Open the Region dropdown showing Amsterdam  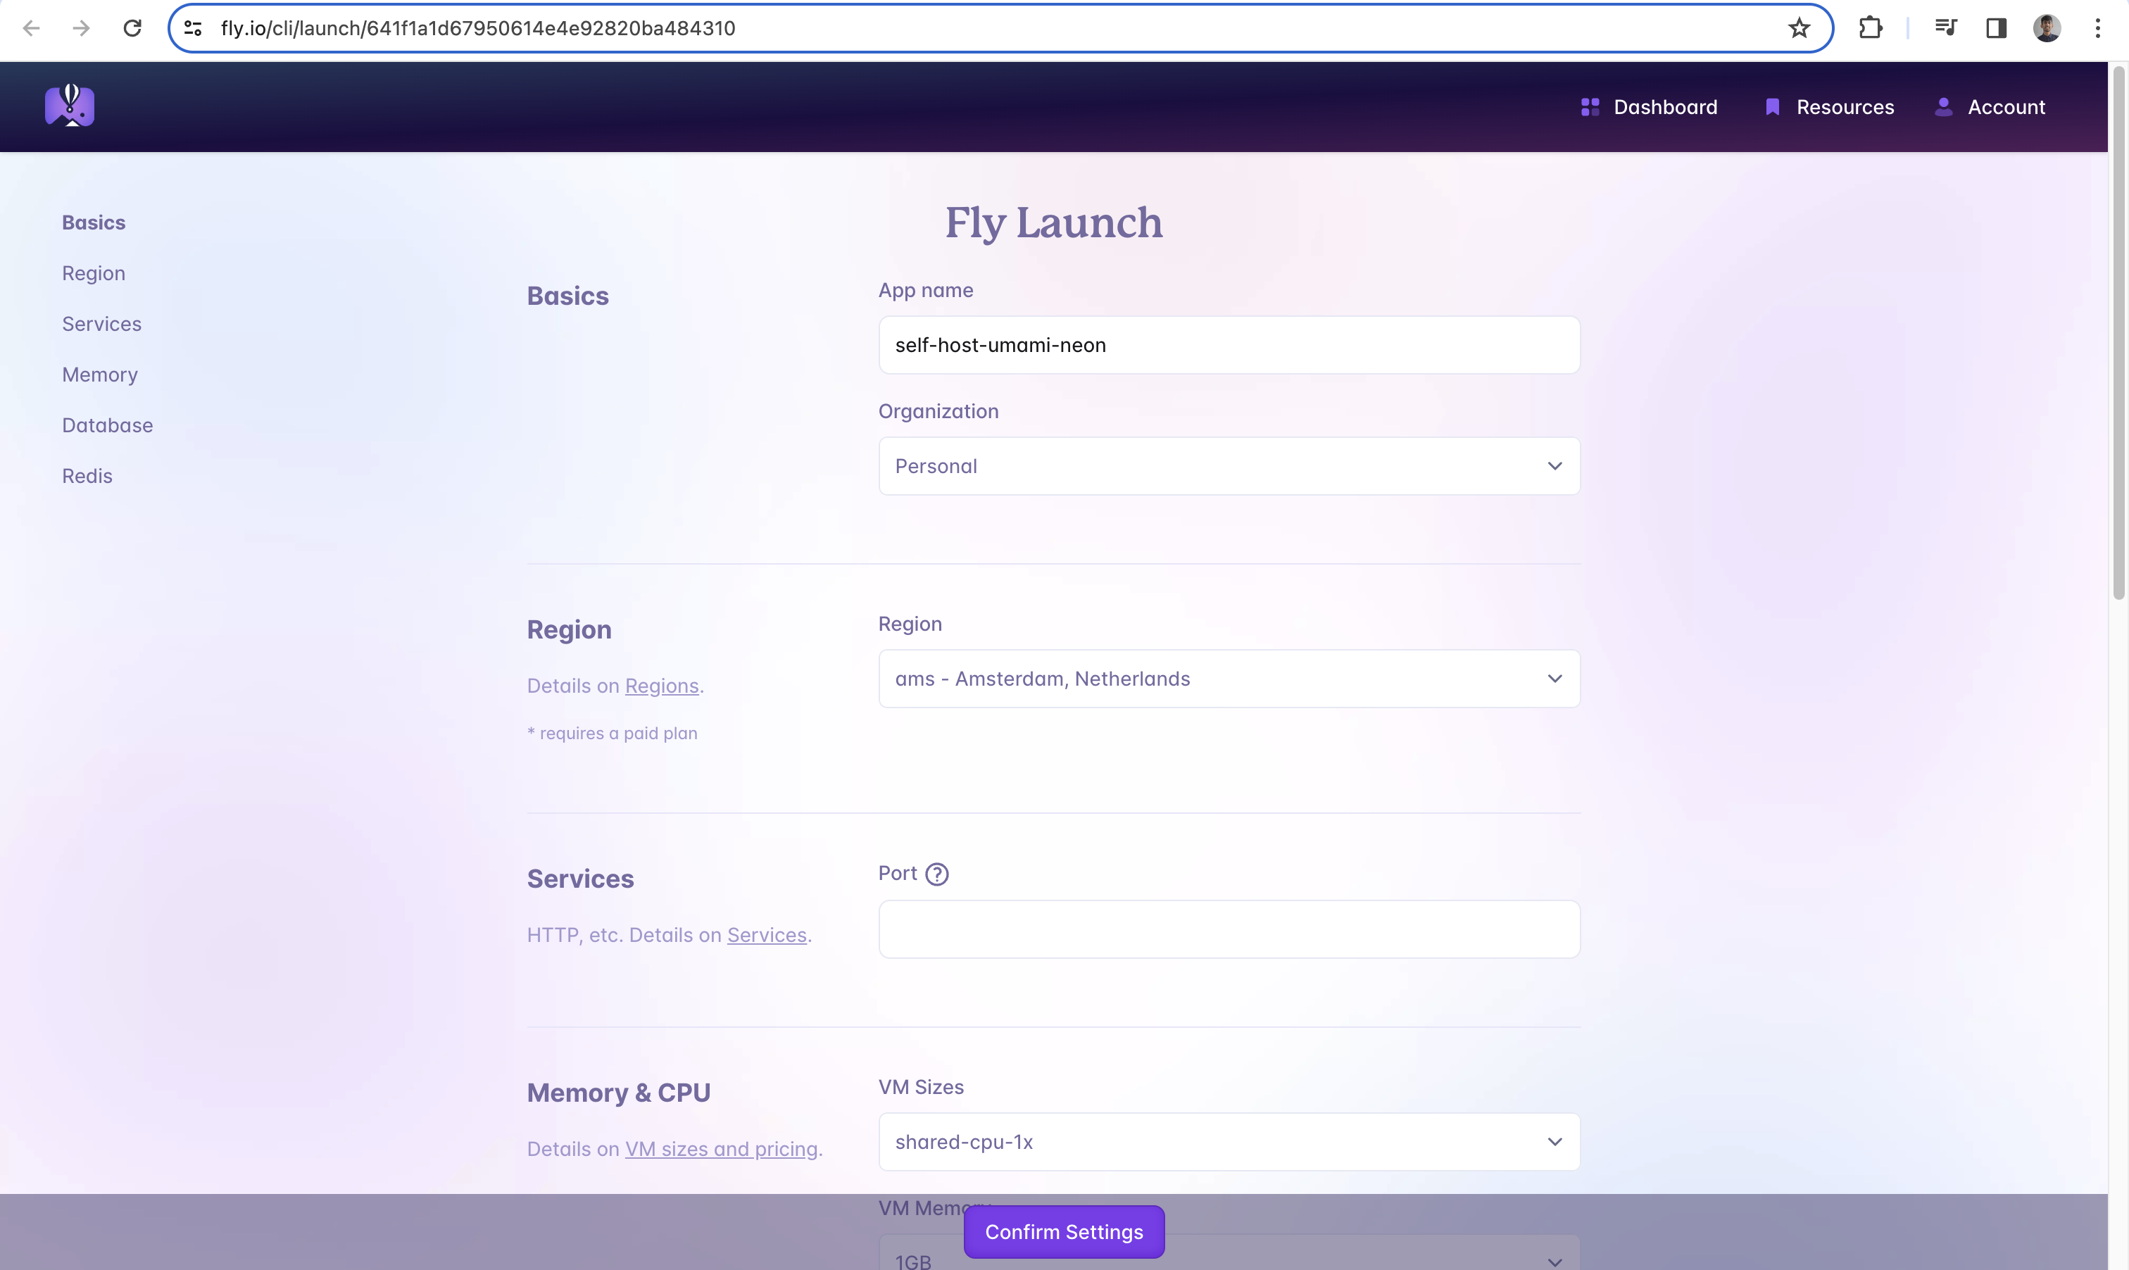tap(1229, 678)
